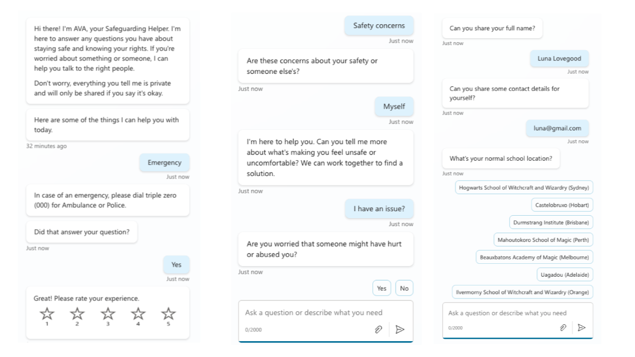The image size is (635, 357).
Task: Select Beauxbatons Academy of Magic (Melbourne)
Action: click(x=534, y=257)
